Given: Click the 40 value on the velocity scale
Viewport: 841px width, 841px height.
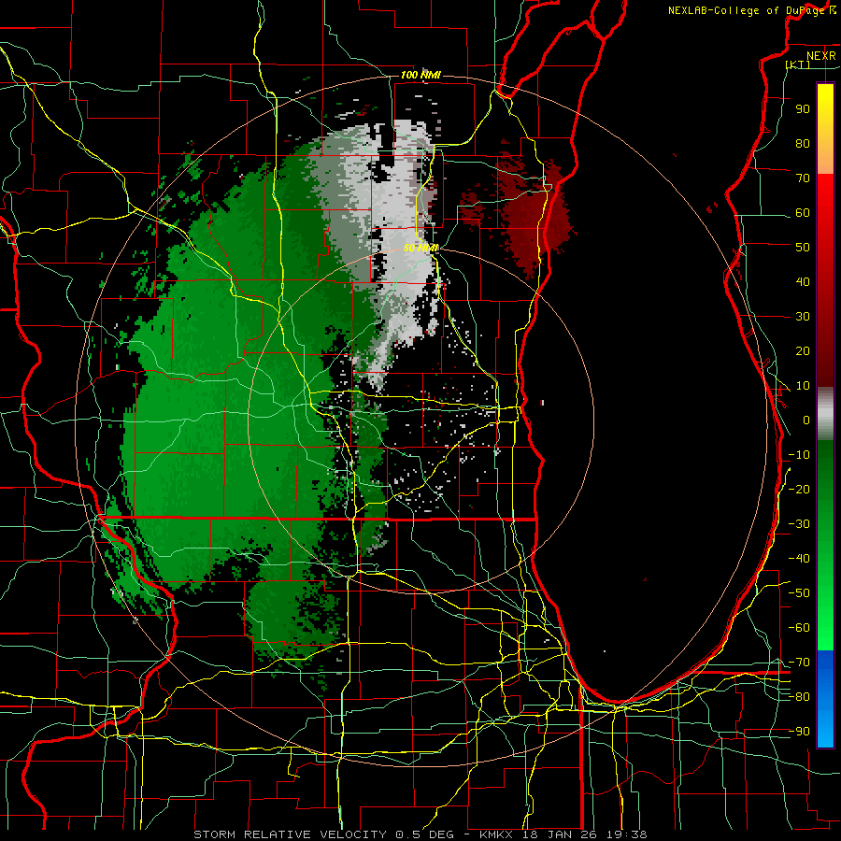Looking at the screenshot, I should coord(803,281).
